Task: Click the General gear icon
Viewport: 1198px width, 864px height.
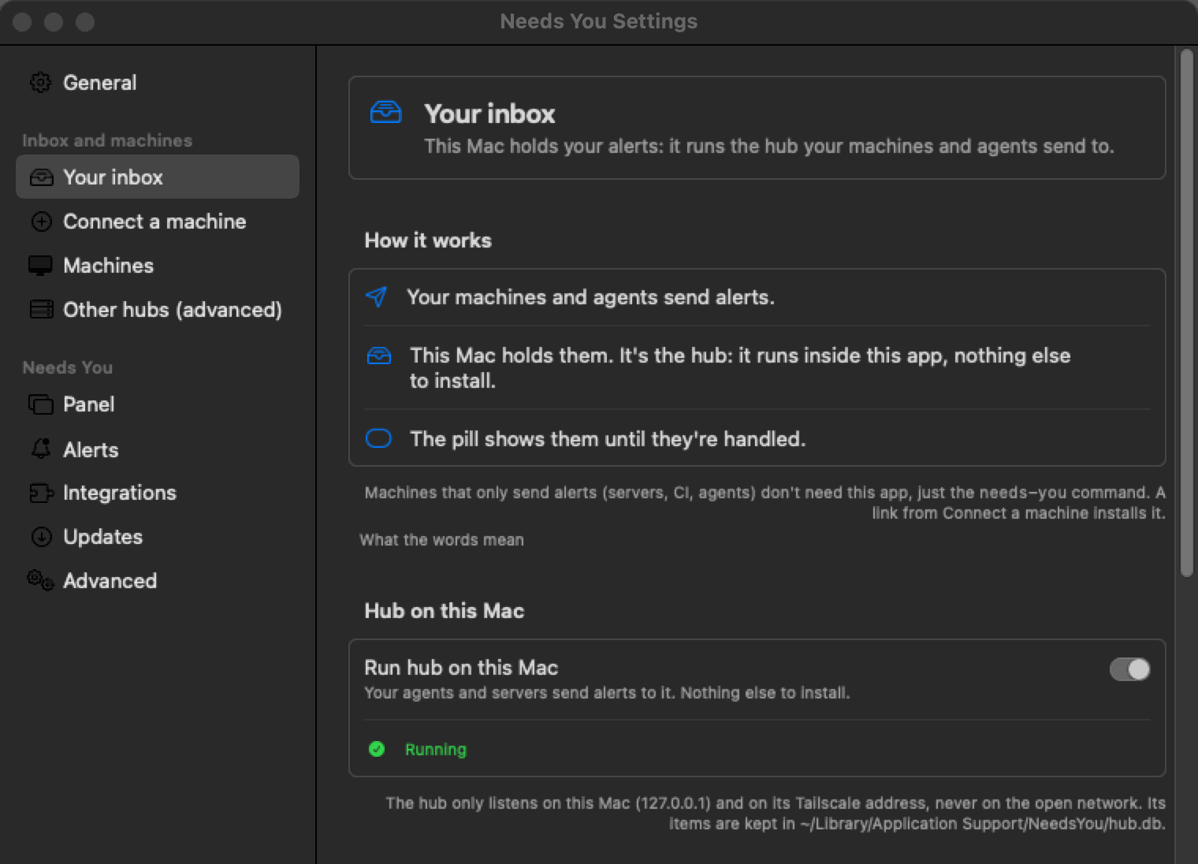Action: click(x=40, y=83)
